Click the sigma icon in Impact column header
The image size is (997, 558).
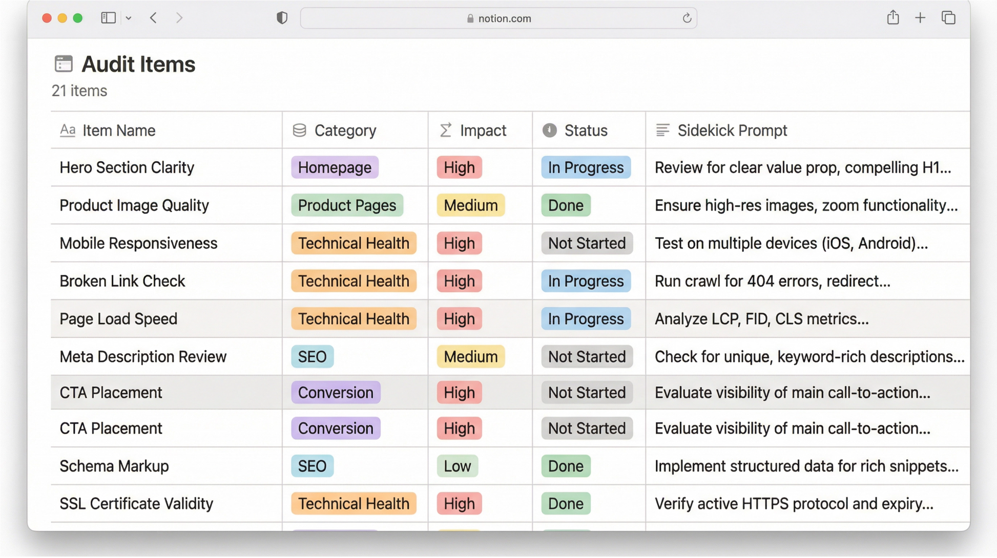click(445, 130)
